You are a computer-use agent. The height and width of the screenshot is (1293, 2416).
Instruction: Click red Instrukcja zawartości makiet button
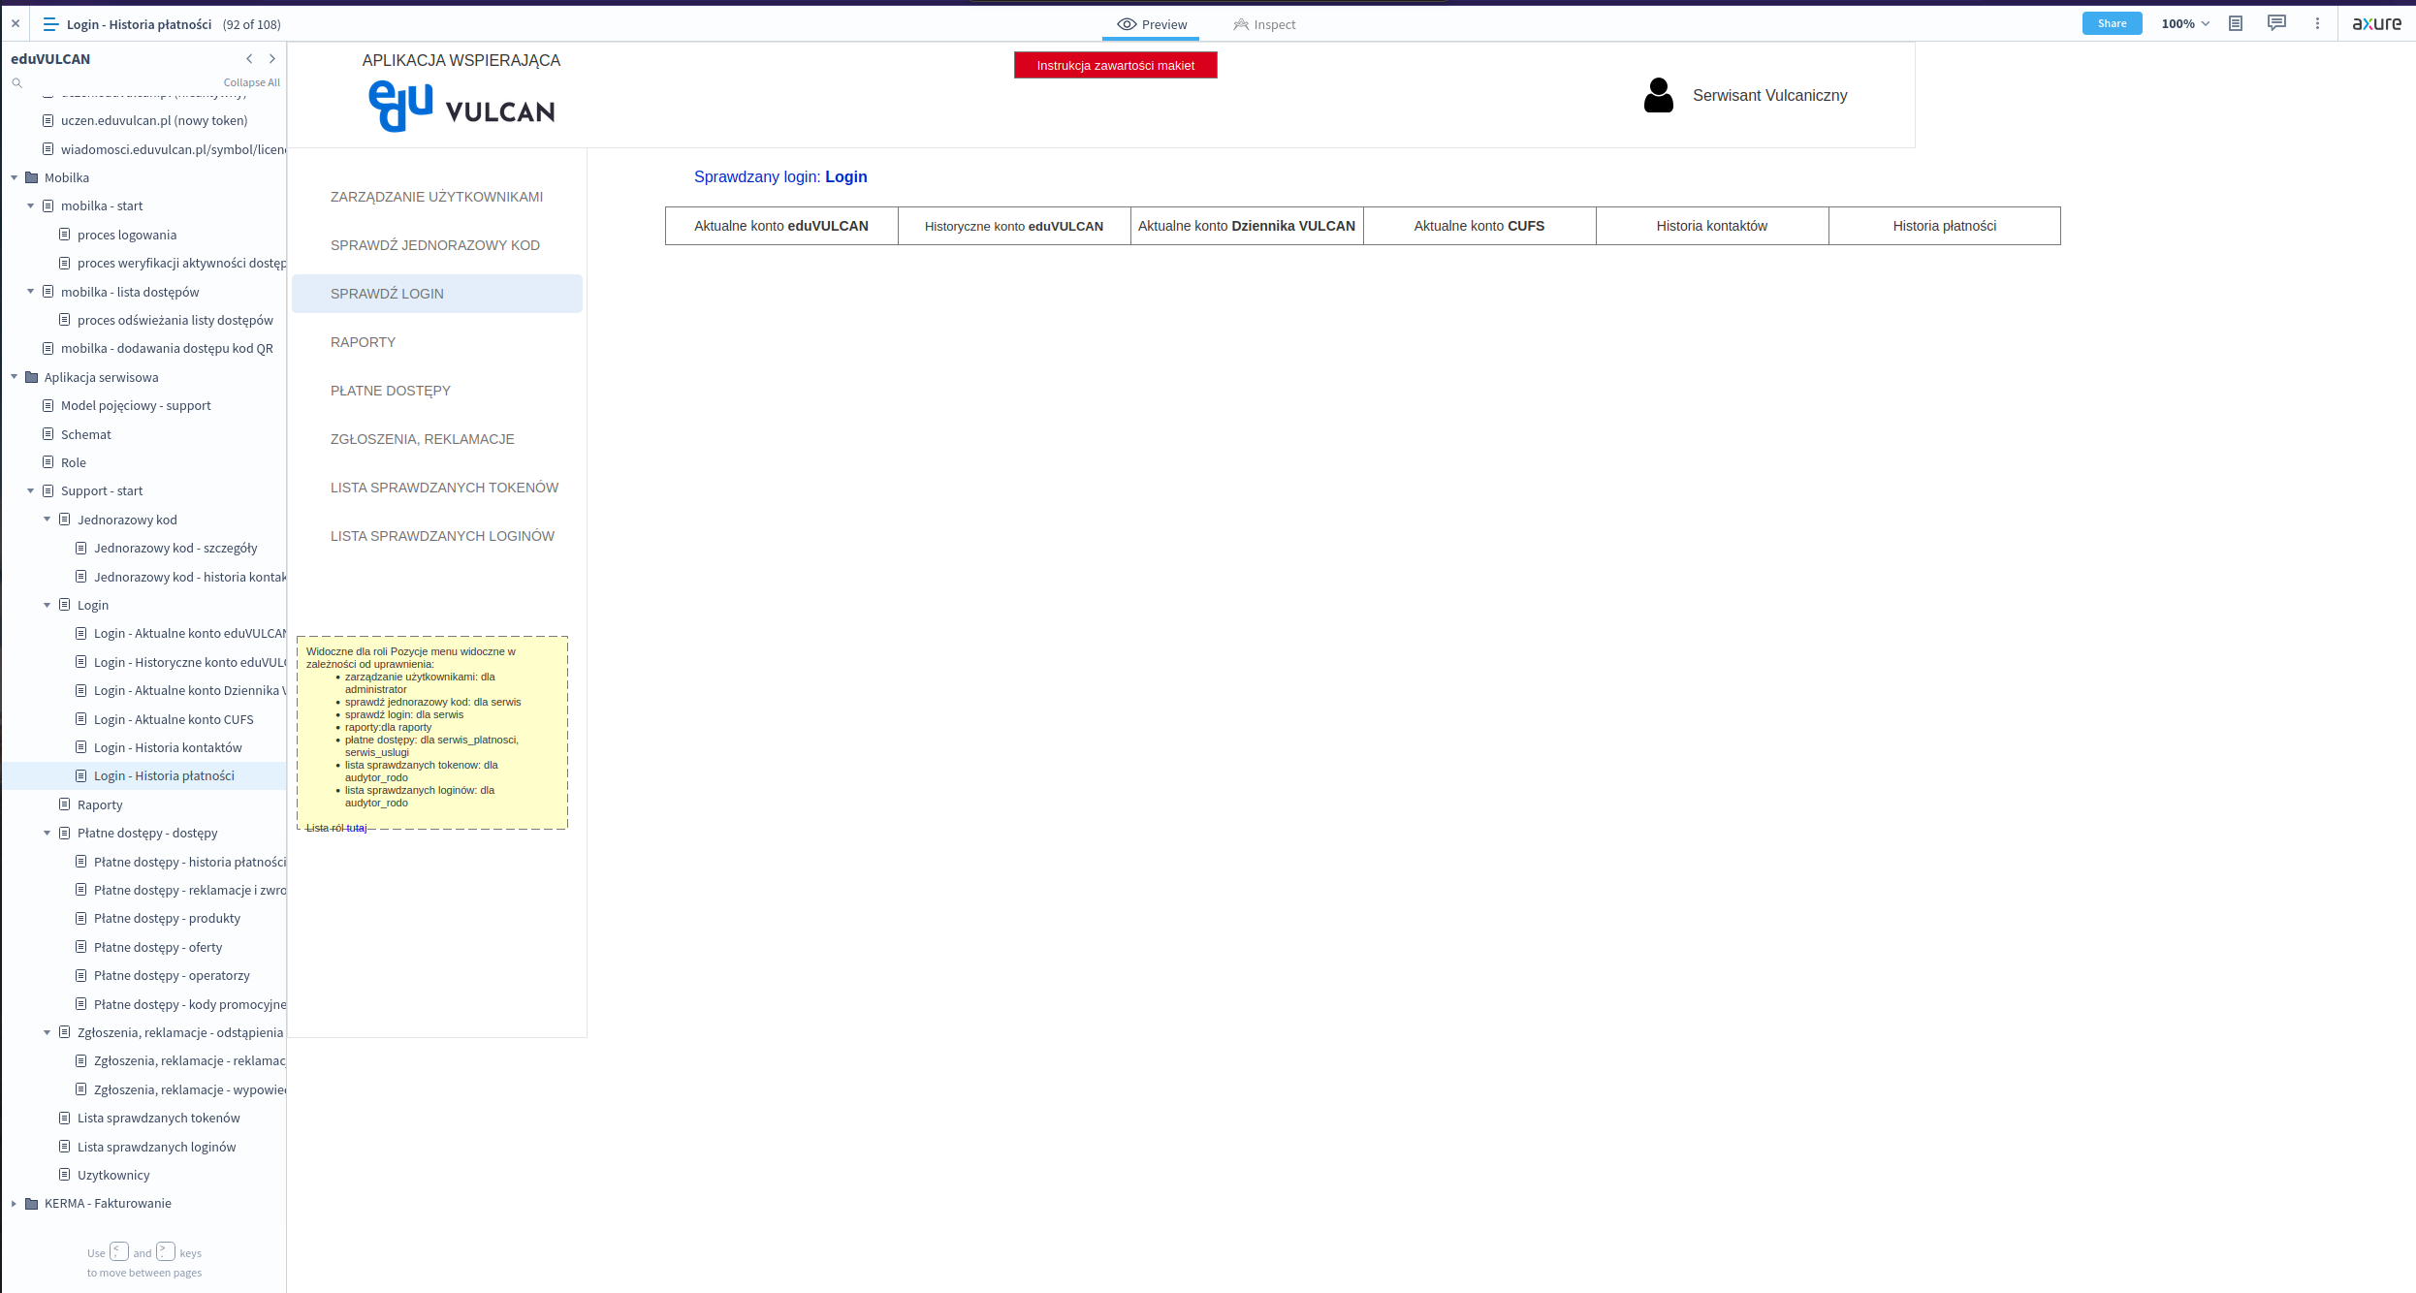click(x=1115, y=66)
